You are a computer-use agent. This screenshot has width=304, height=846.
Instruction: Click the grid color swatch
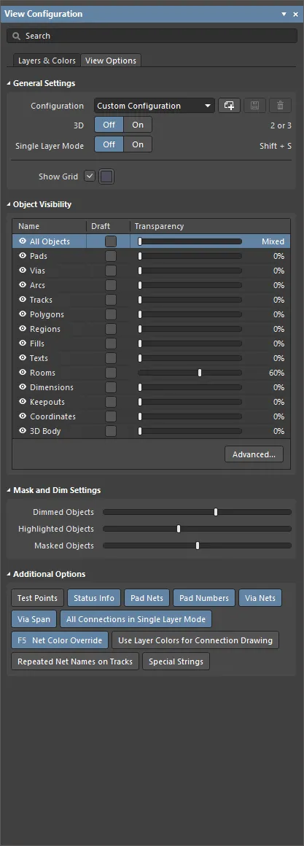click(x=106, y=176)
